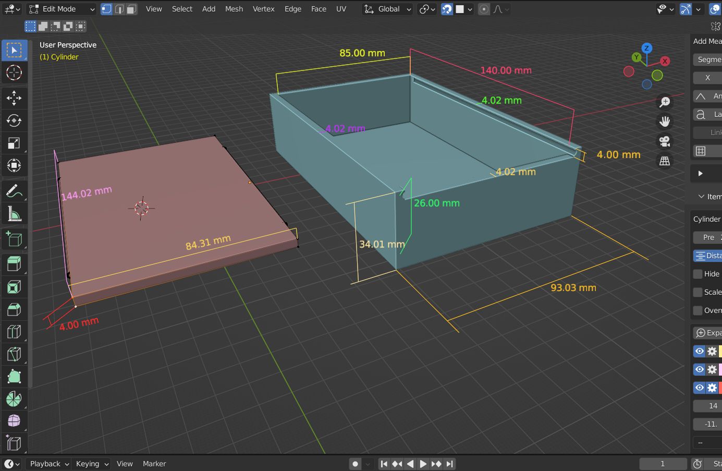Viewport: 722px width, 471px height.
Task: Select the Scale tool
Action: pos(14,143)
